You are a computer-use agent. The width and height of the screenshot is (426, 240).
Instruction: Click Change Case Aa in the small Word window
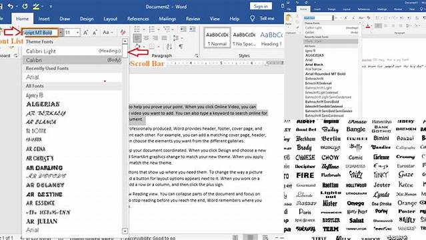click(361, 18)
